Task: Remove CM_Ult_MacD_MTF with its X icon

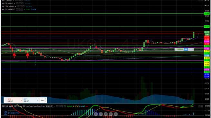Action: [65, 106]
